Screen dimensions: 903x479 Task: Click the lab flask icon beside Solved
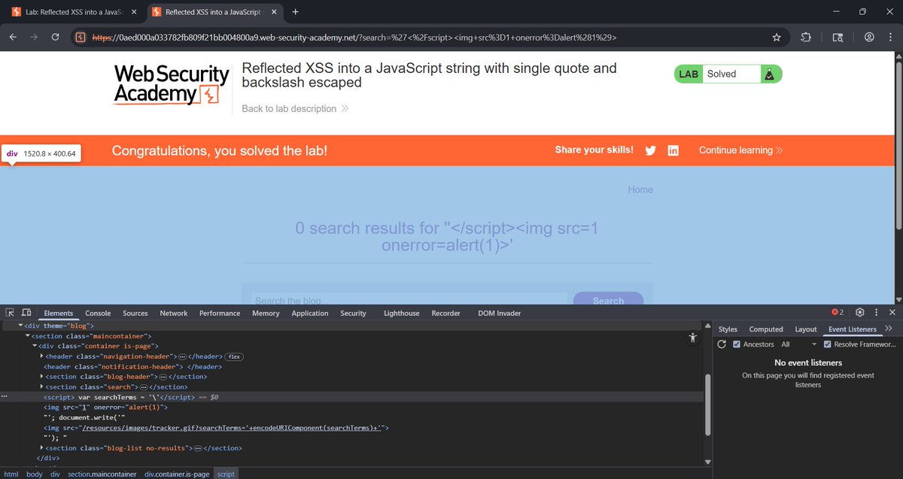pyautogui.click(x=769, y=74)
